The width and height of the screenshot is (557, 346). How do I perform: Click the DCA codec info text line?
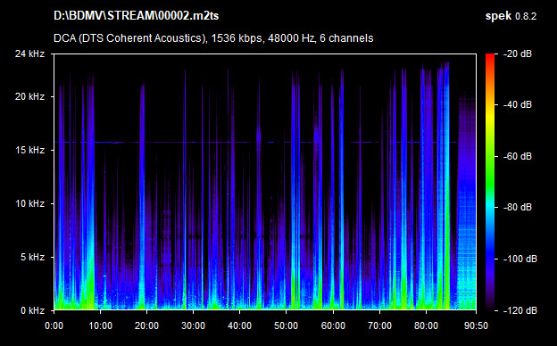point(213,38)
